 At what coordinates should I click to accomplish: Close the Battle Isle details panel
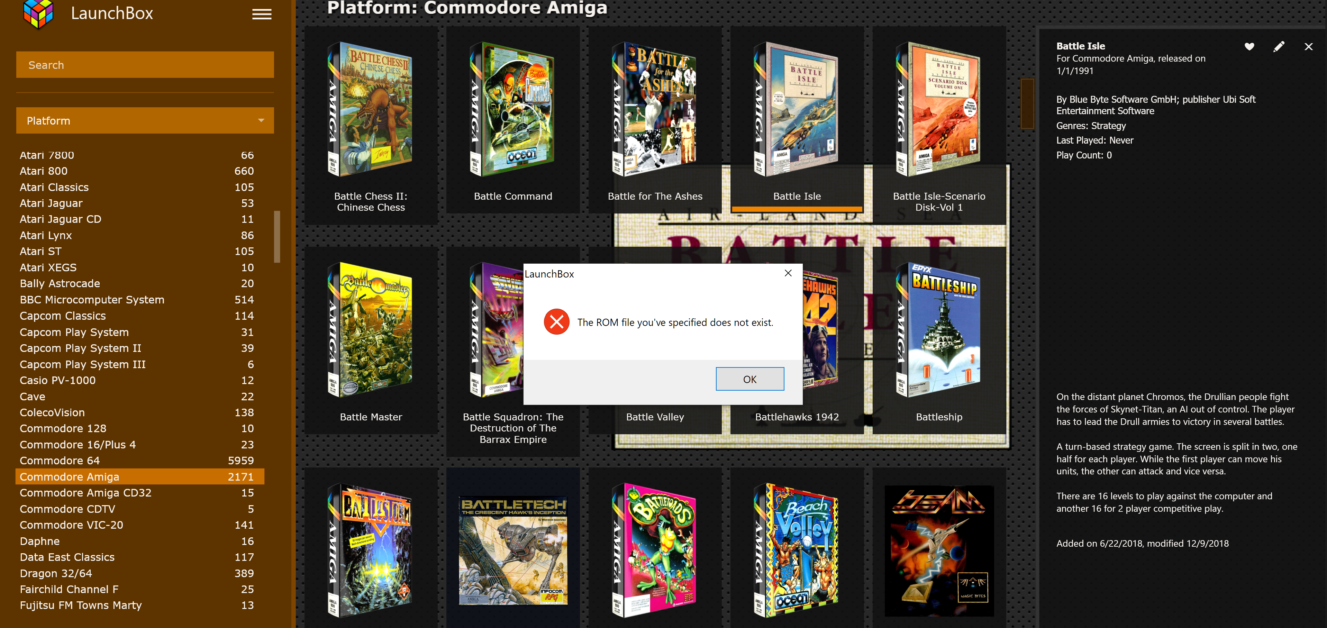[x=1308, y=47]
